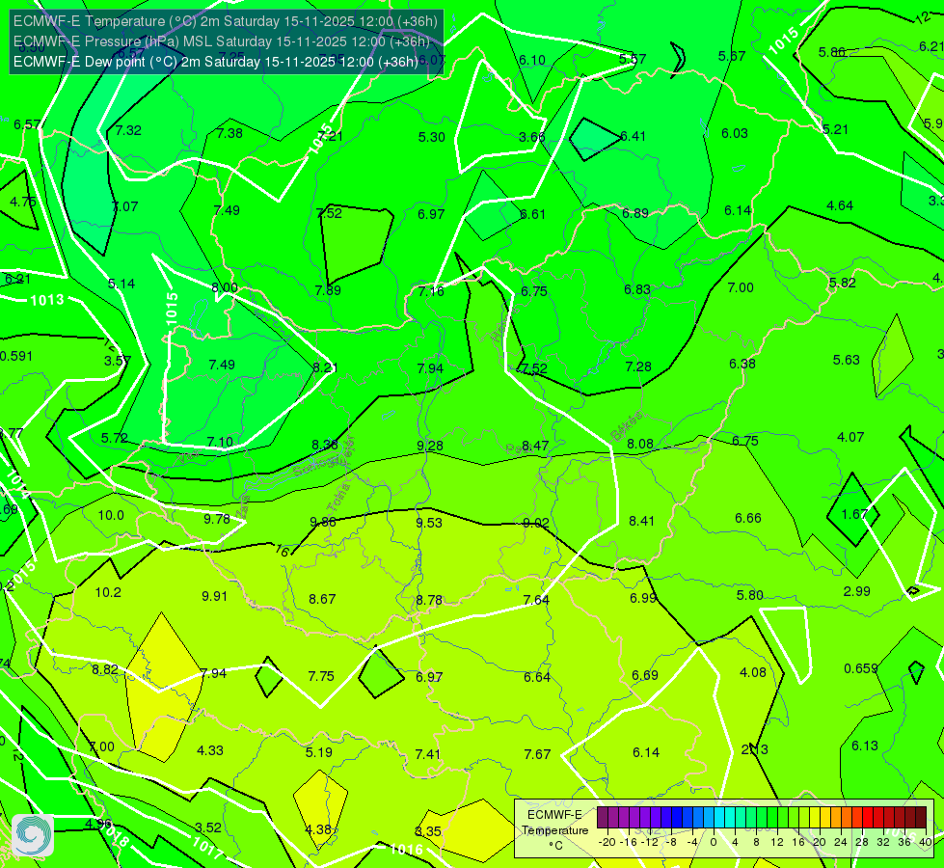Viewport: 944px width, 868px height.
Task: Click the dew point value 0.659
Action: [861, 668]
